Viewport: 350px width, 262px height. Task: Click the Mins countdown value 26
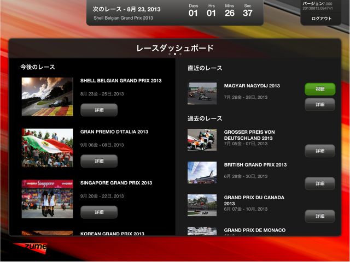pyautogui.click(x=230, y=13)
